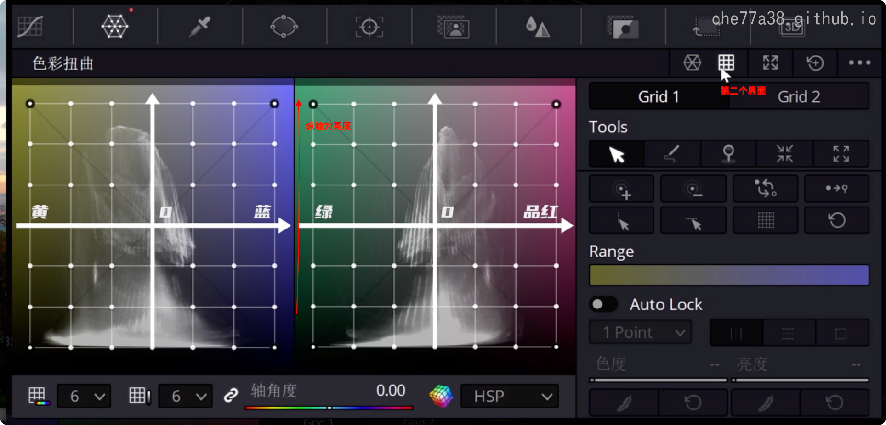Open the Curves palette icon
The width and height of the screenshot is (886, 425).
coord(30,26)
